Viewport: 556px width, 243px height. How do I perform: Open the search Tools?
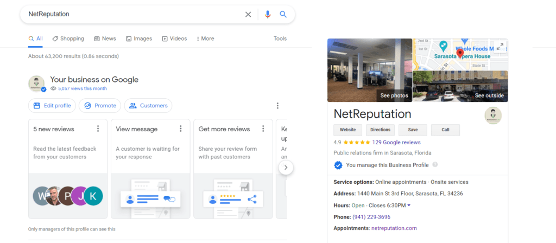(280, 39)
